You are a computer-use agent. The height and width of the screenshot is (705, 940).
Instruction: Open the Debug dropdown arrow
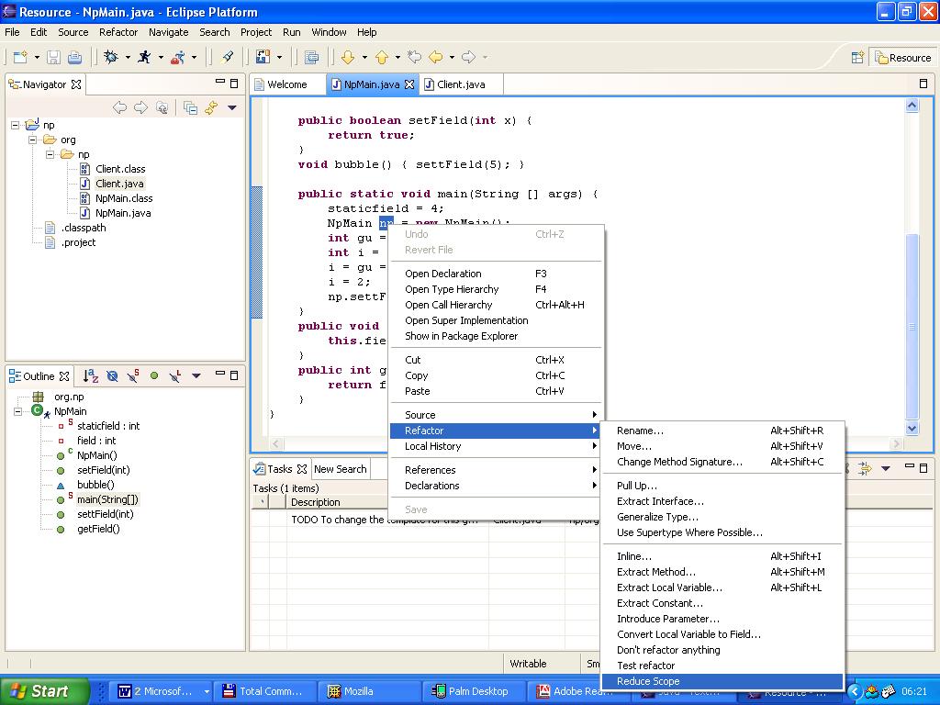click(128, 58)
